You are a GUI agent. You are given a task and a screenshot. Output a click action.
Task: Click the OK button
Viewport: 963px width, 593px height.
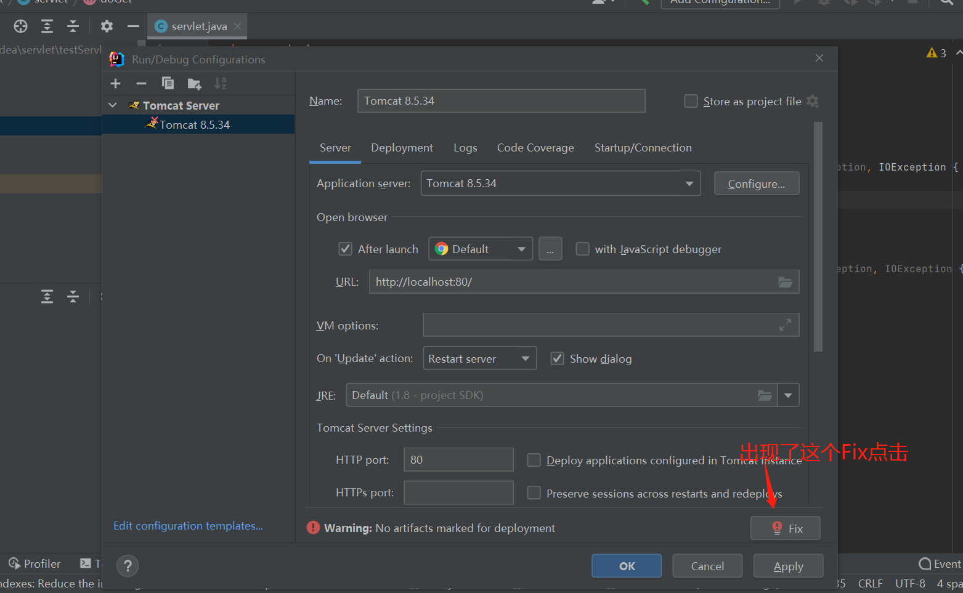click(627, 566)
